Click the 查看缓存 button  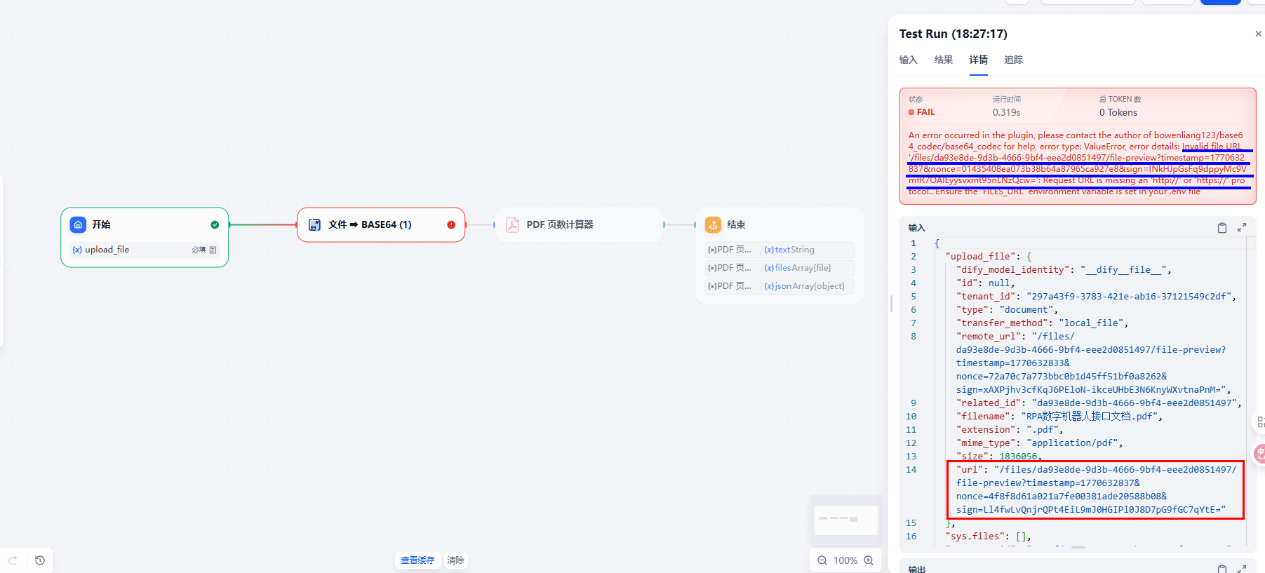[x=417, y=560]
